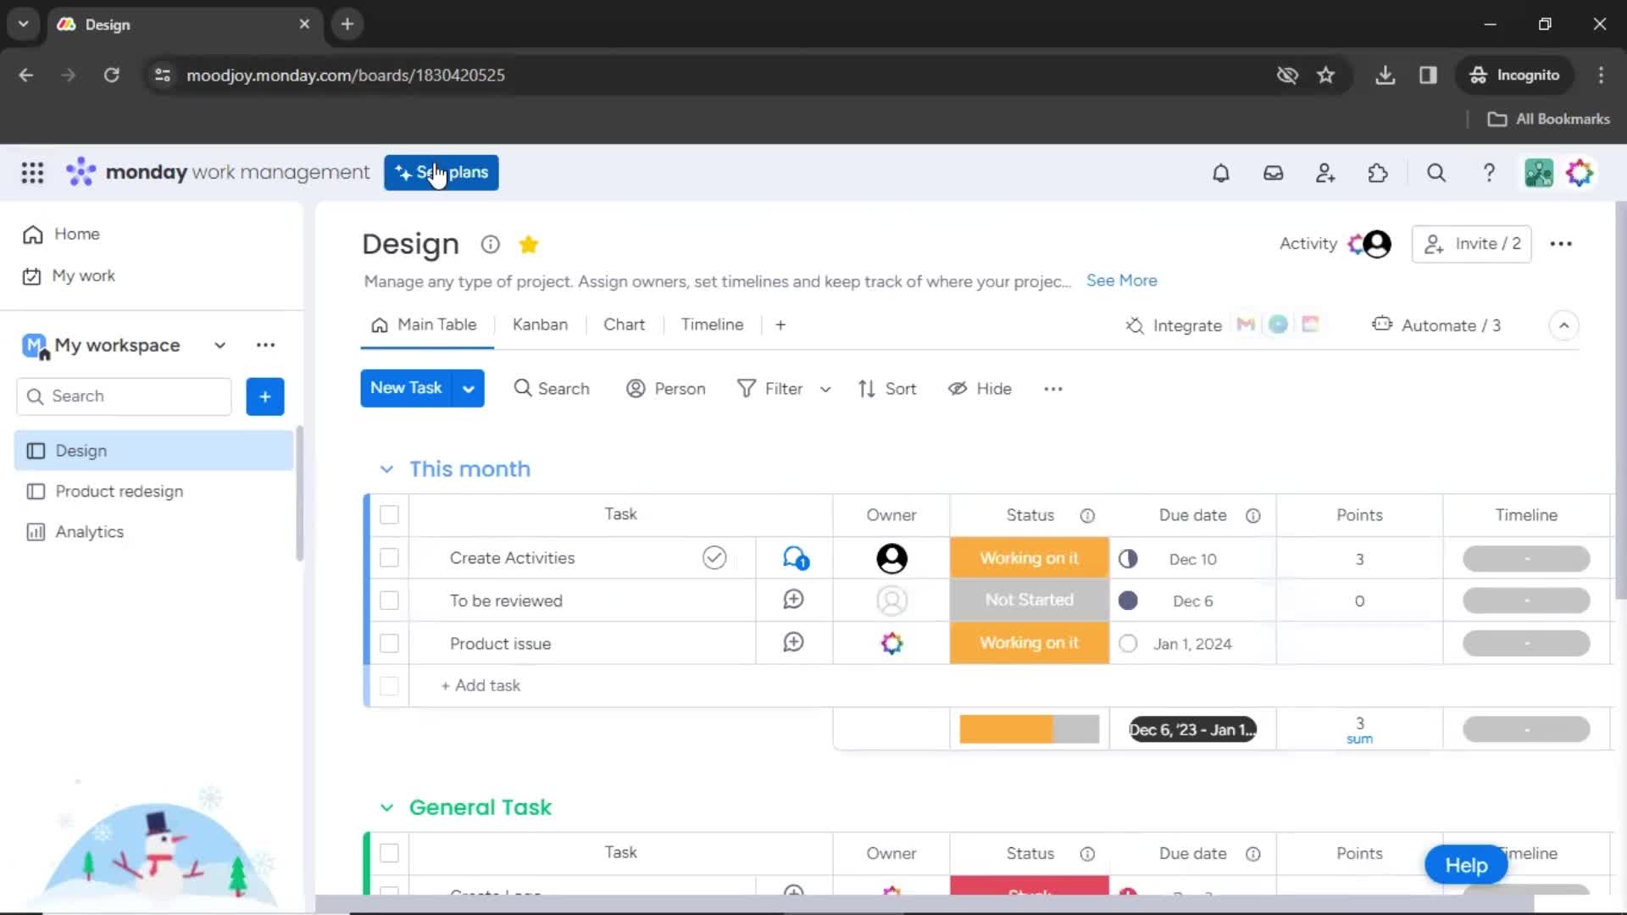Open the inbox tray icon
The width and height of the screenshot is (1627, 915).
pyautogui.click(x=1273, y=173)
